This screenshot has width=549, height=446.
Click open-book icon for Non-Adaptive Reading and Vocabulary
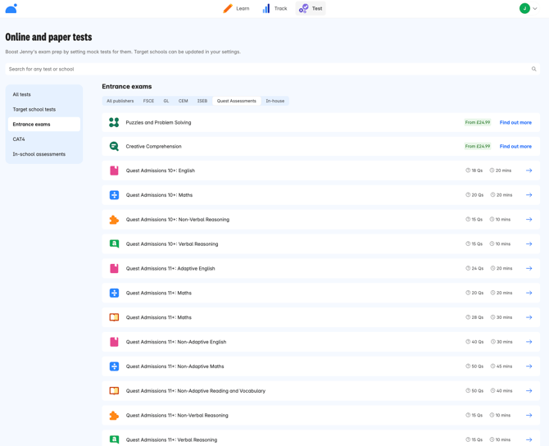[114, 390]
